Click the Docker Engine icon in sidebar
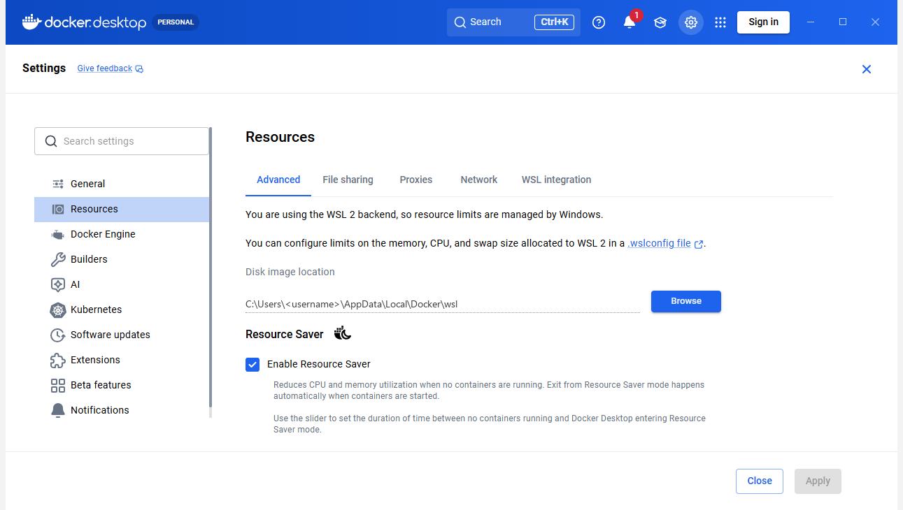 pos(58,234)
